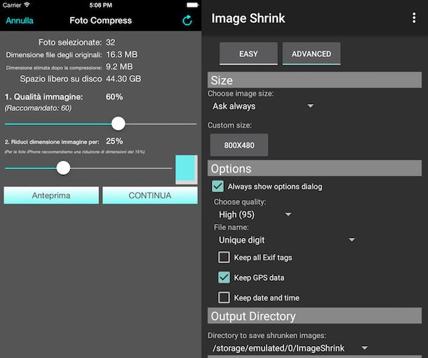The height and width of the screenshot is (358, 428).
Task: Click the Riduci dimensione immagine slider handle
Action: click(x=63, y=168)
